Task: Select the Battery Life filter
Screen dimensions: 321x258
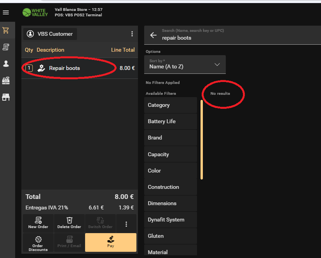Action: tap(170, 122)
